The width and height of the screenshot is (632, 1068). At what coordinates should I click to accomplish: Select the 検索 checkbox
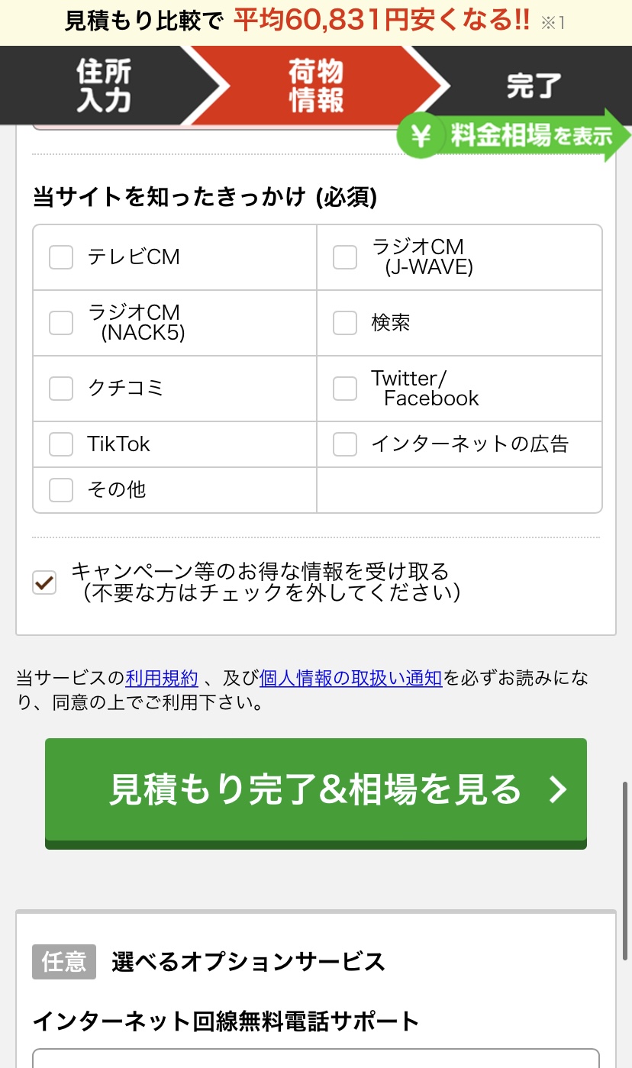coord(345,323)
